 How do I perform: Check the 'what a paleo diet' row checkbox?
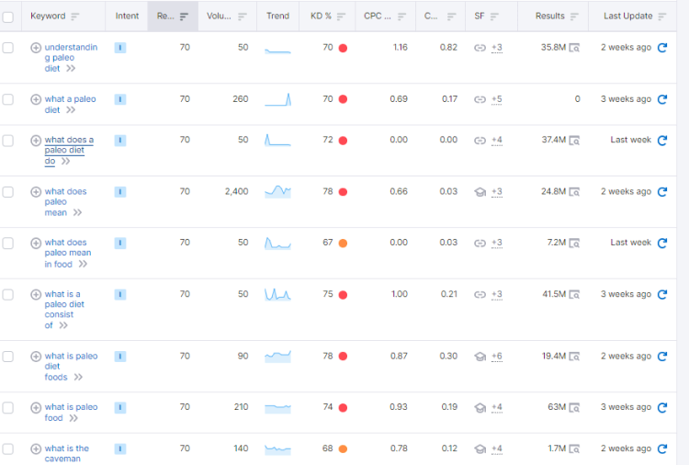[x=8, y=99]
